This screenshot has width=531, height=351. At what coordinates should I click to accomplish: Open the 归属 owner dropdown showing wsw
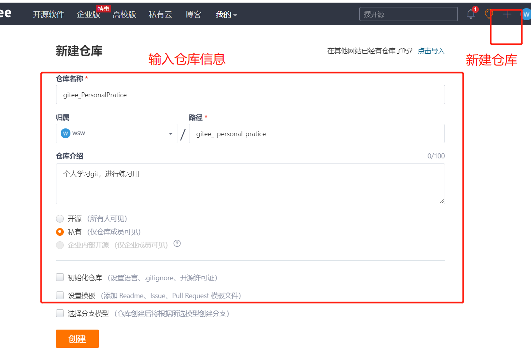click(117, 133)
